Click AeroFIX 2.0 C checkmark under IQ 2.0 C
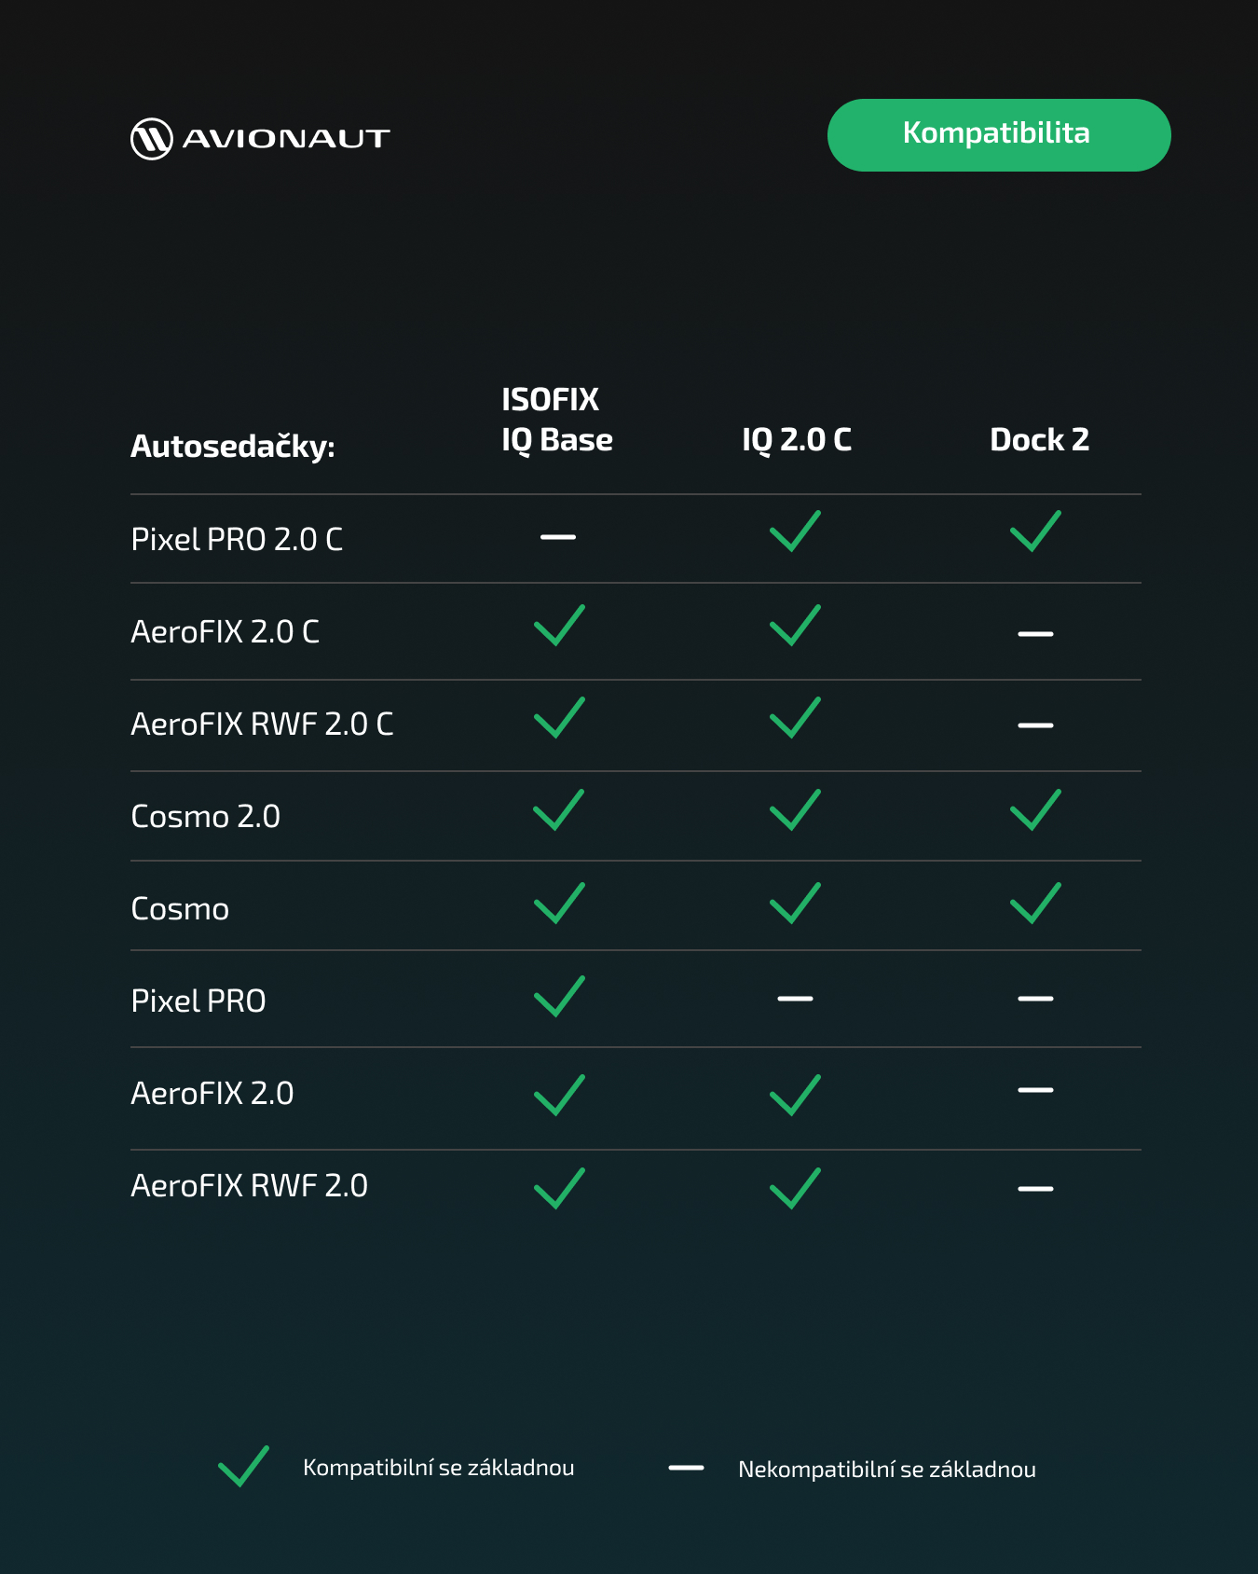The image size is (1258, 1574). pyautogui.click(x=795, y=626)
